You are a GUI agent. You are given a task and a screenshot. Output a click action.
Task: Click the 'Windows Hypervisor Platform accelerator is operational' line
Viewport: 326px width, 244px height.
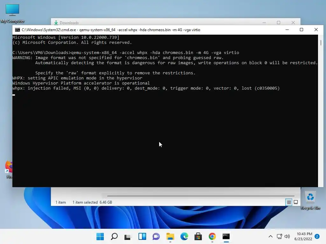[81, 83]
